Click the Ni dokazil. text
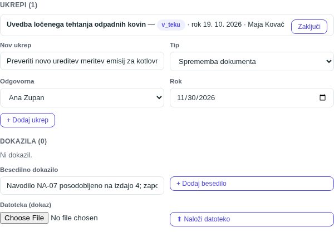 (16, 155)
